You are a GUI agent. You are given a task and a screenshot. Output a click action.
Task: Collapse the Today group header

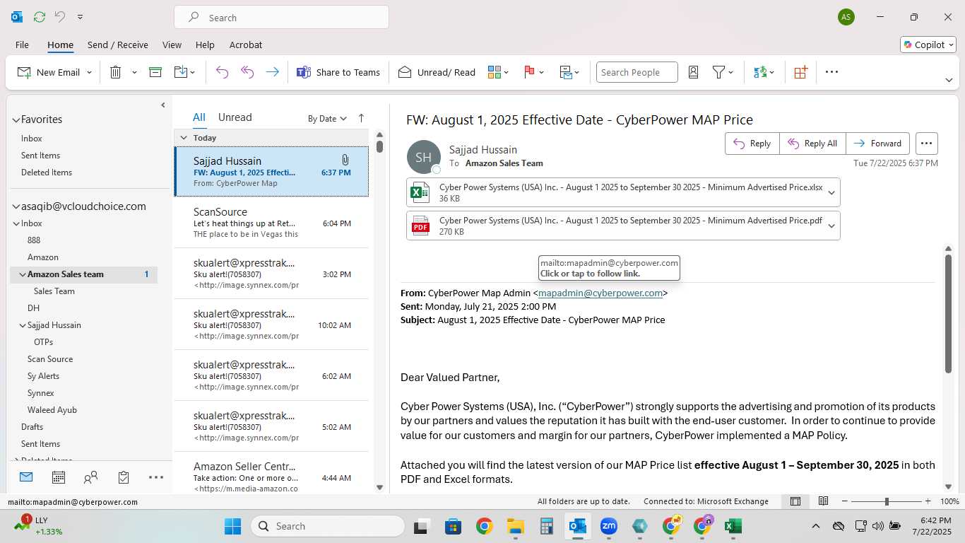pos(184,138)
